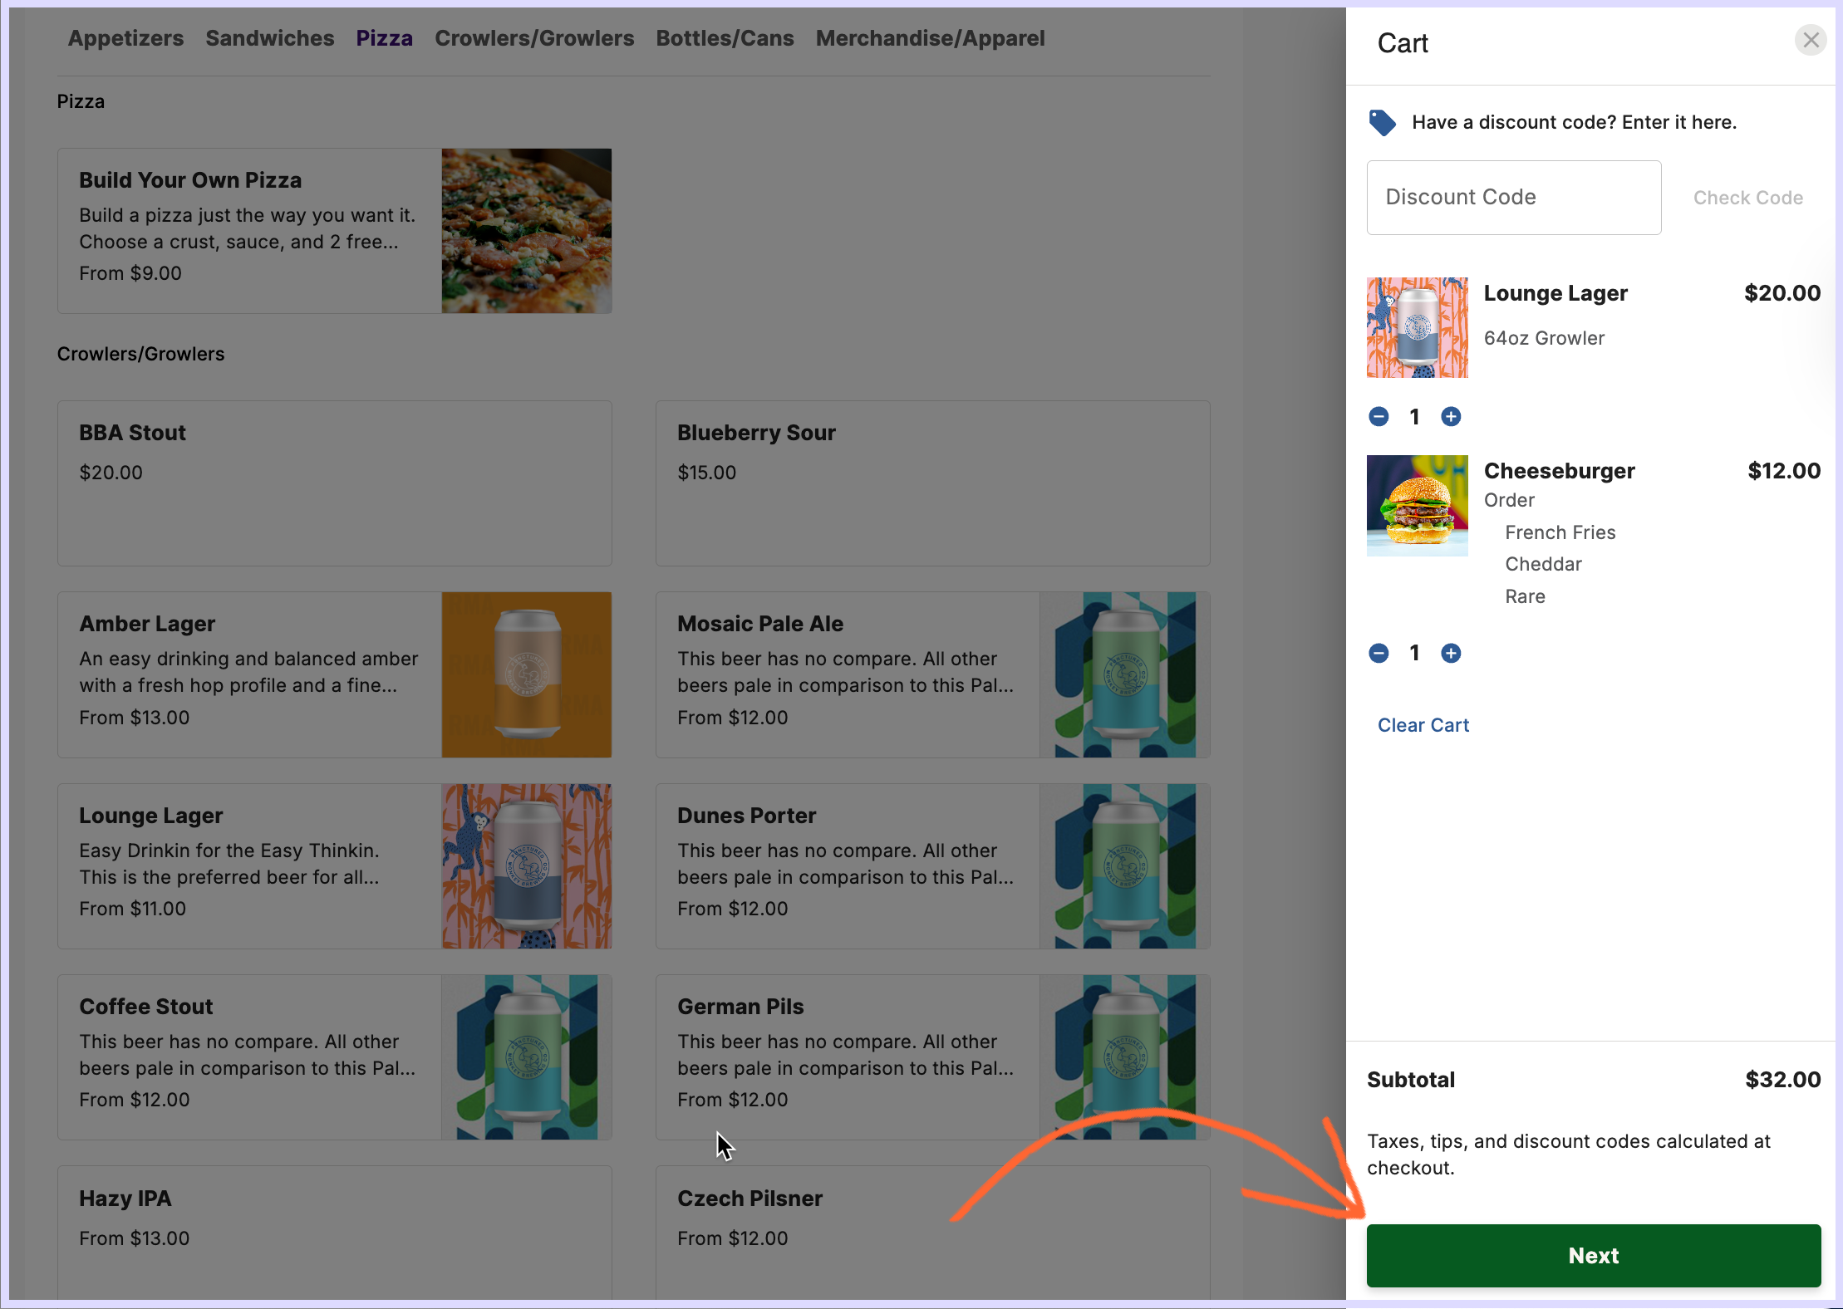Click the Mosaic Pale Ale can image
The image size is (1843, 1309).
click(1123, 674)
